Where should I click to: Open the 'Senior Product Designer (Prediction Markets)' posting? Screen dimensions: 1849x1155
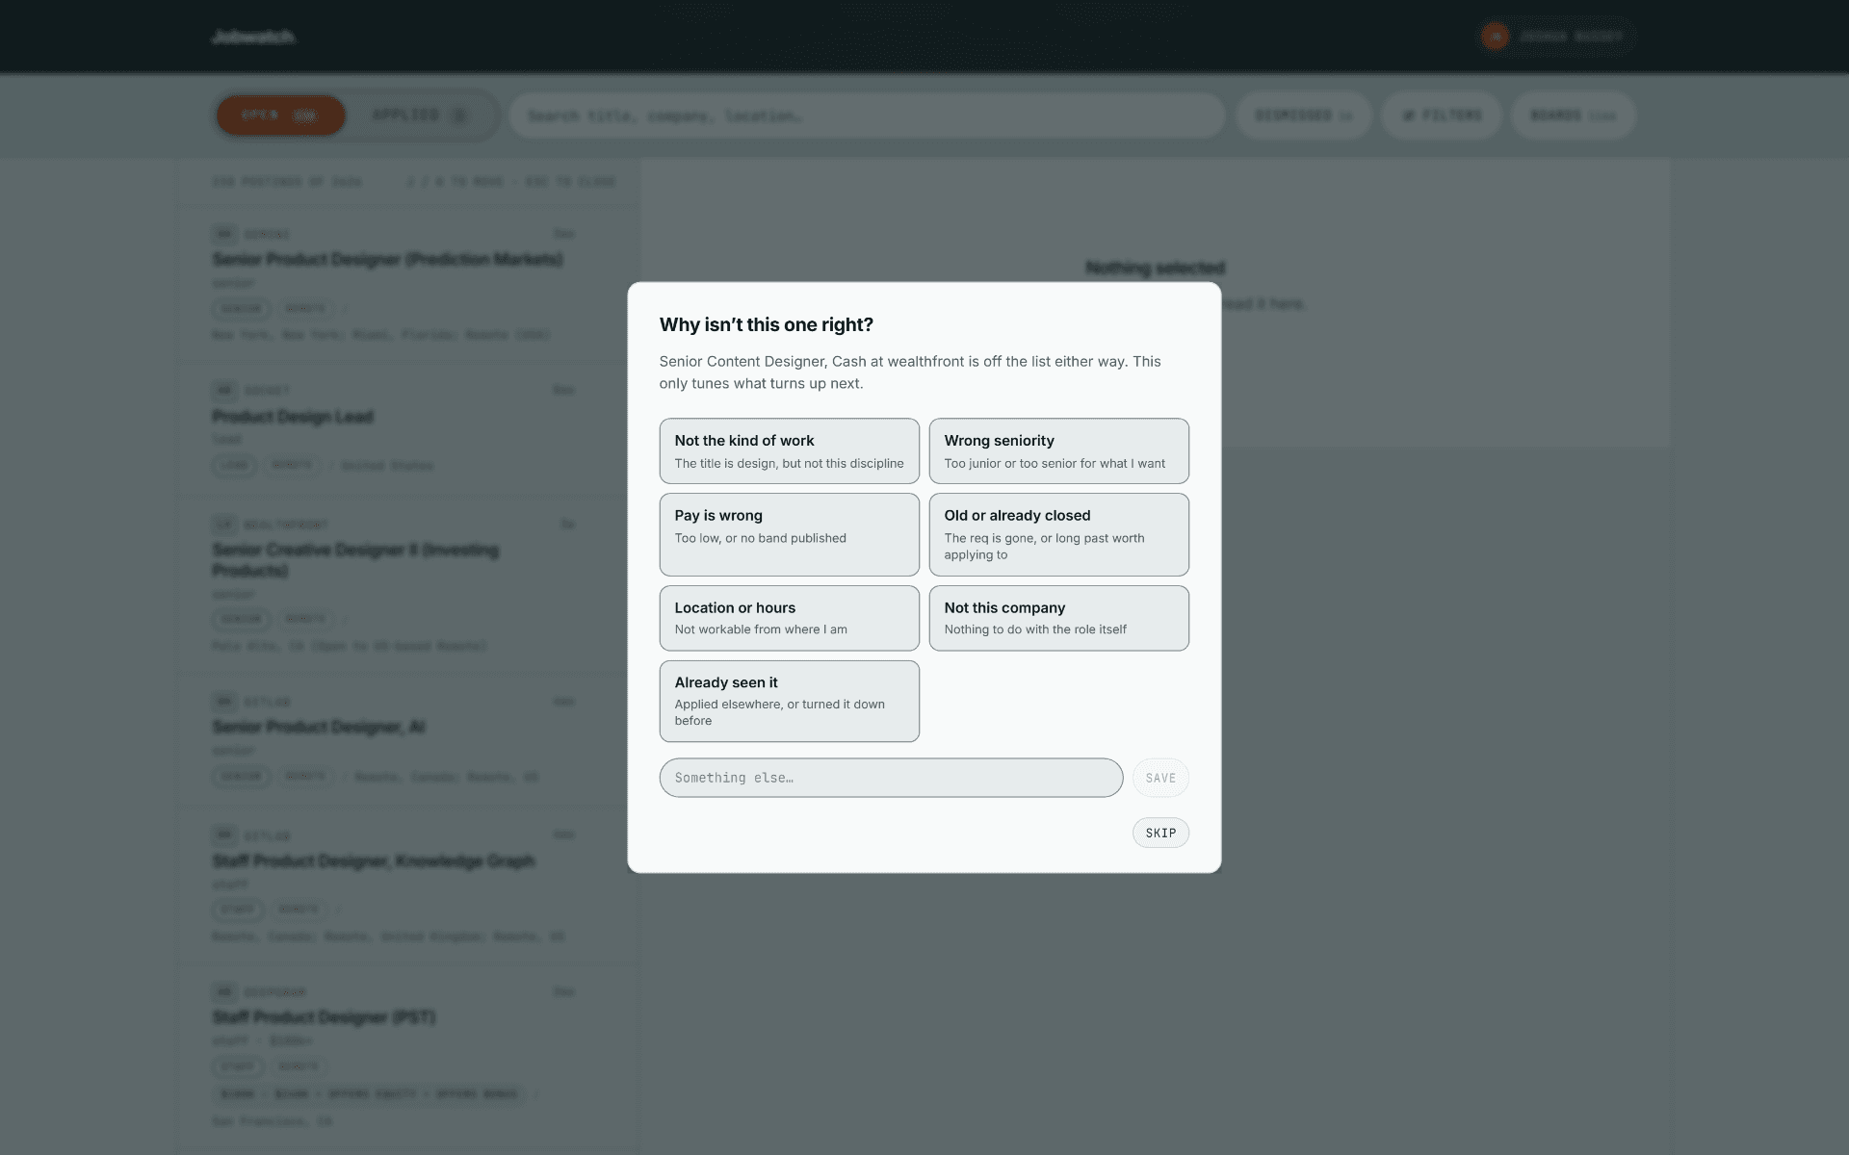408,284
